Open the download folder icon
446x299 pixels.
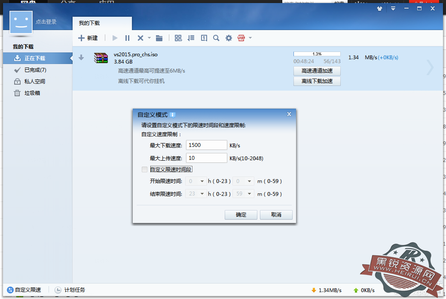tap(159, 38)
